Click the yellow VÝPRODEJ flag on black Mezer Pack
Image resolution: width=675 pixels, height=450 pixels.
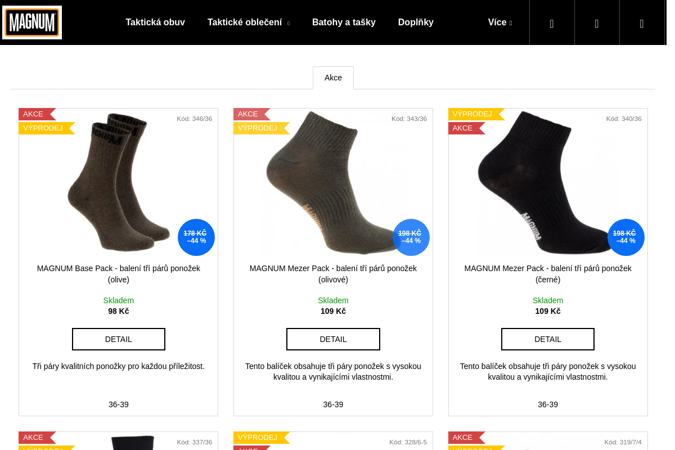pos(473,114)
